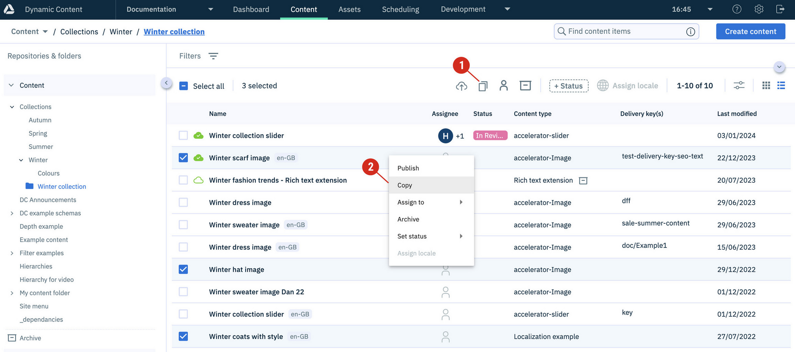The image size is (795, 352).
Task: Click assignee icon for Winter hat image
Action: click(x=445, y=270)
